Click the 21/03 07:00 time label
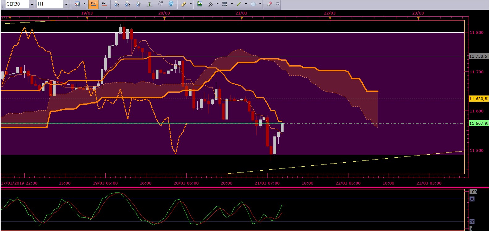The width and height of the screenshot is (489, 231). click(x=267, y=183)
